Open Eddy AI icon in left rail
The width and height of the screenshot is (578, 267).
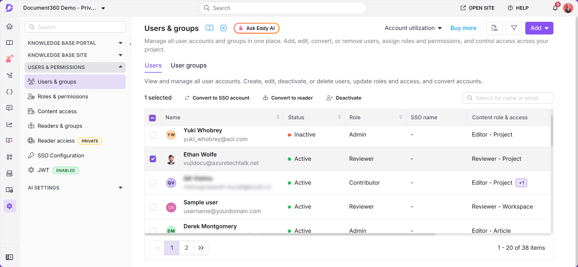click(x=9, y=59)
